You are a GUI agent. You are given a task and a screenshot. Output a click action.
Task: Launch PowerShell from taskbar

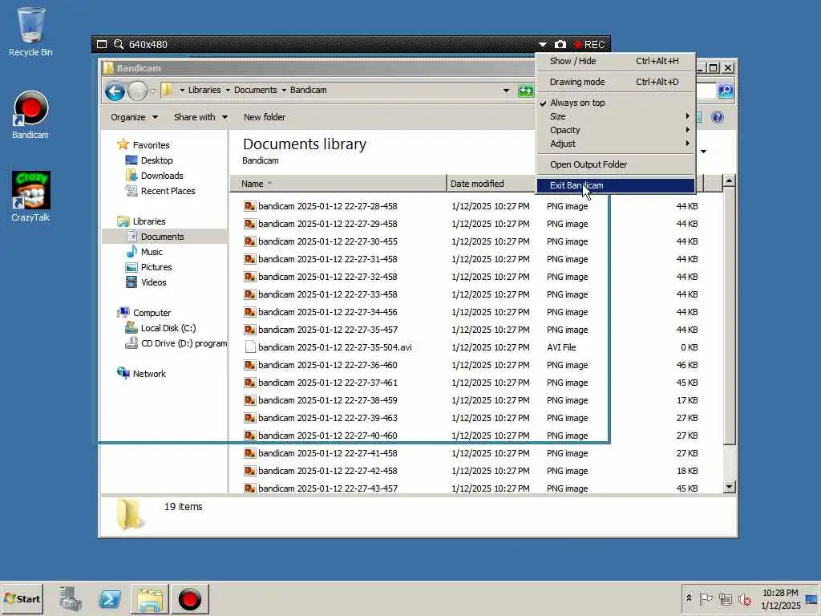(109, 598)
